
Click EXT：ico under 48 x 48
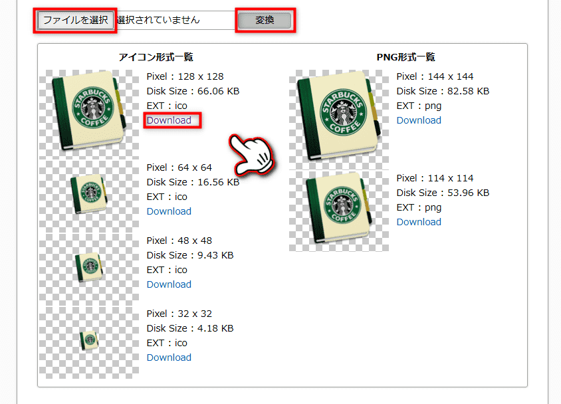click(167, 270)
